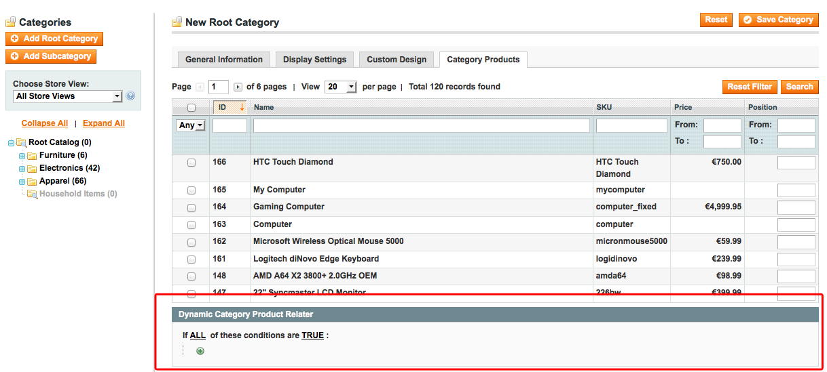Click the Reset button

[x=716, y=20]
